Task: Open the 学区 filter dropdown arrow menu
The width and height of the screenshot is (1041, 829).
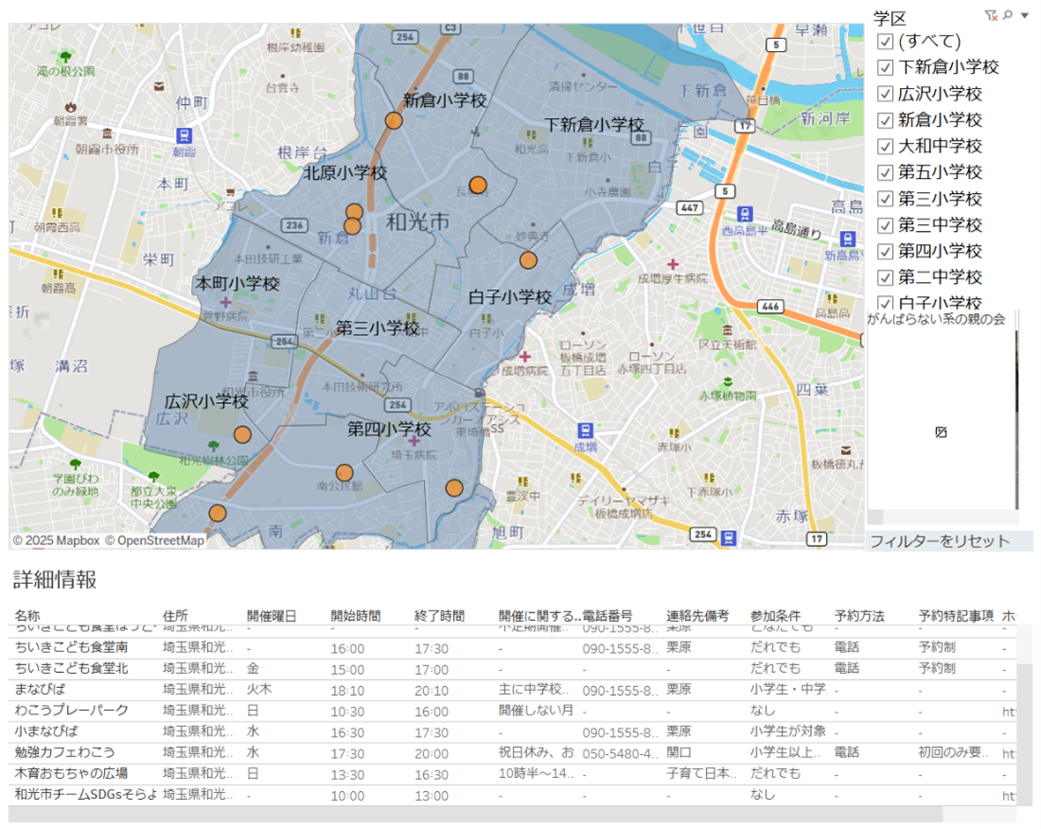Action: 1024,15
